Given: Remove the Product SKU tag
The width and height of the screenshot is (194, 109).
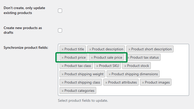Looking at the screenshot, I should [x=97, y=66].
